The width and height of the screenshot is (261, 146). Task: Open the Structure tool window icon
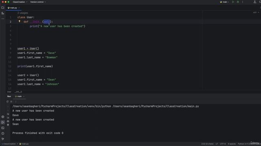coord(3,13)
